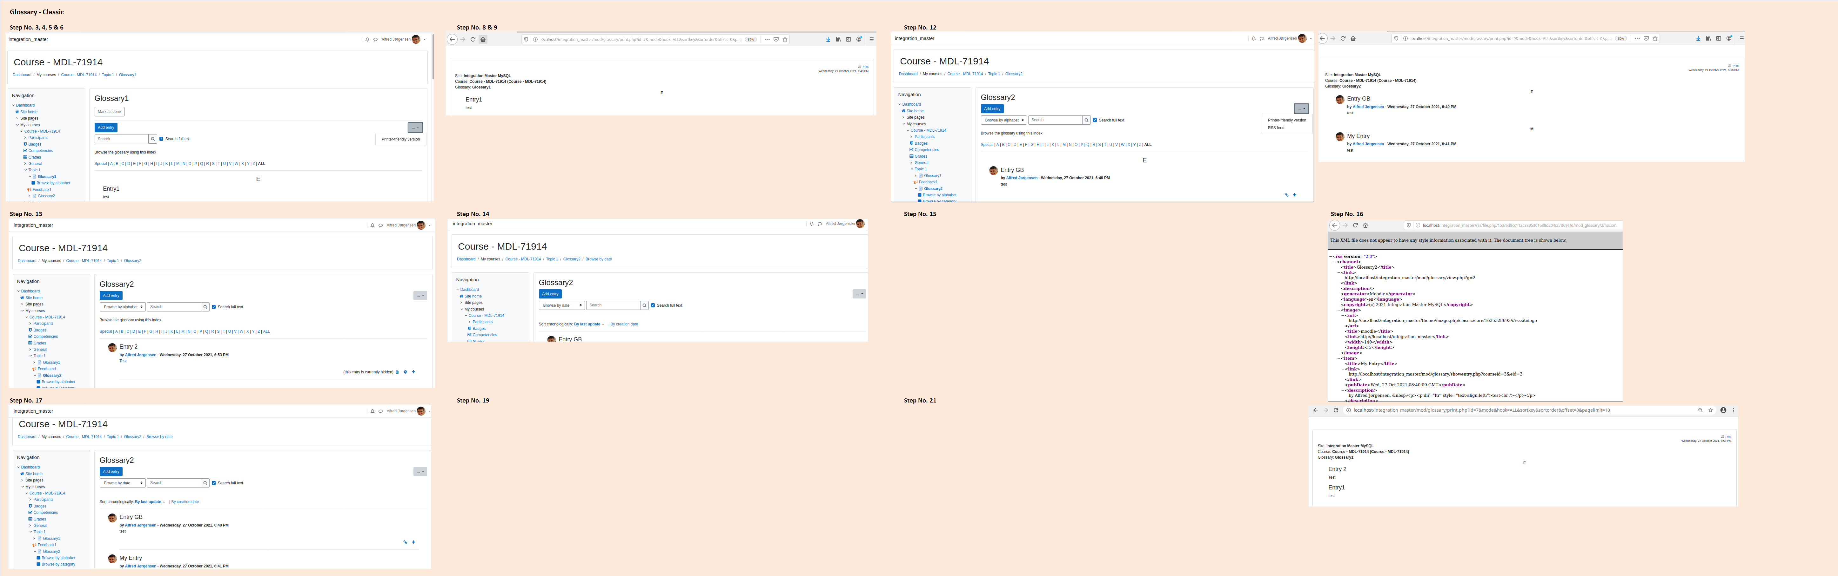This screenshot has height=576, width=1838.
Task: Click Glossary1 breadcrumb link in Step 3 panel
Action: [127, 75]
